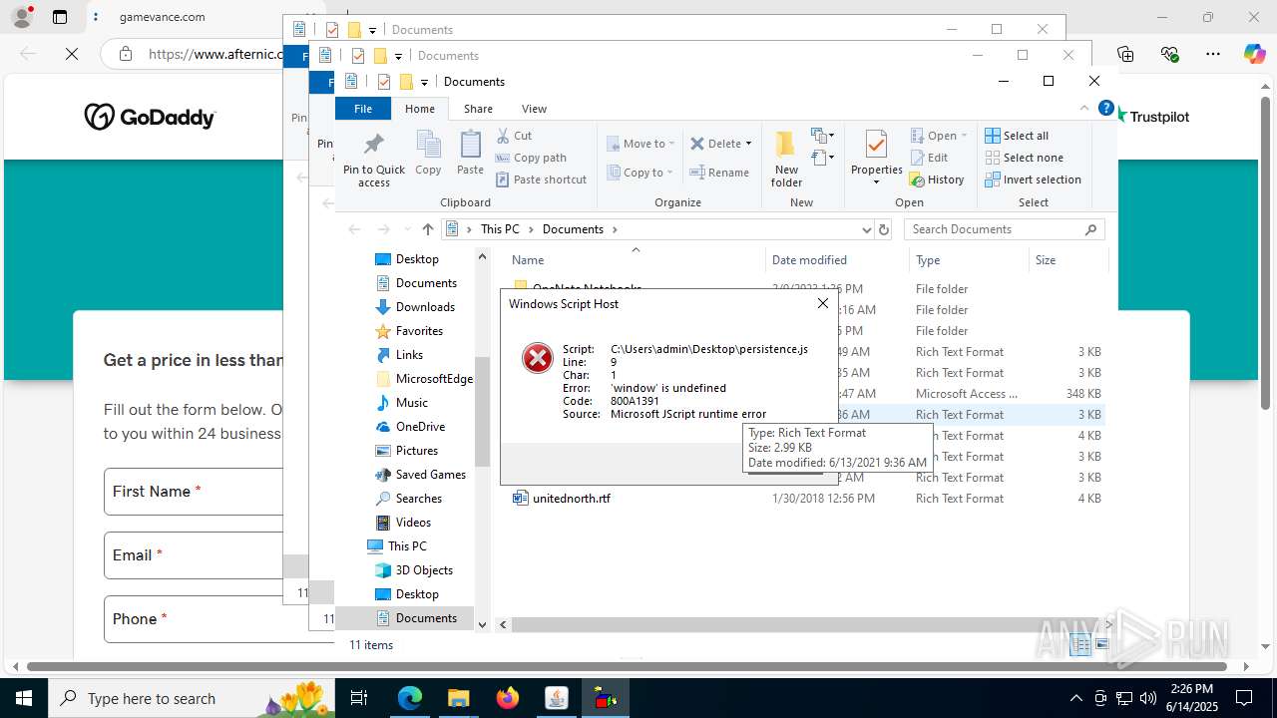Screen dimensions: 1277x718
Task: Click the Edit command in Open group
Action: click(930, 158)
